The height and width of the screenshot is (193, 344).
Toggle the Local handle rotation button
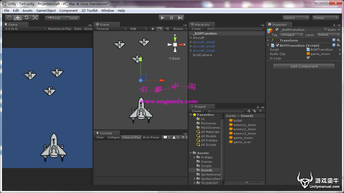point(71,18)
